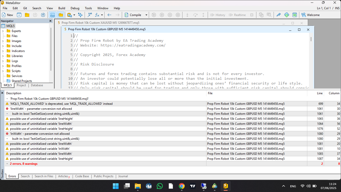Expand the Images folder arrow
Screen dimensions: 341x192
pos(3,41)
